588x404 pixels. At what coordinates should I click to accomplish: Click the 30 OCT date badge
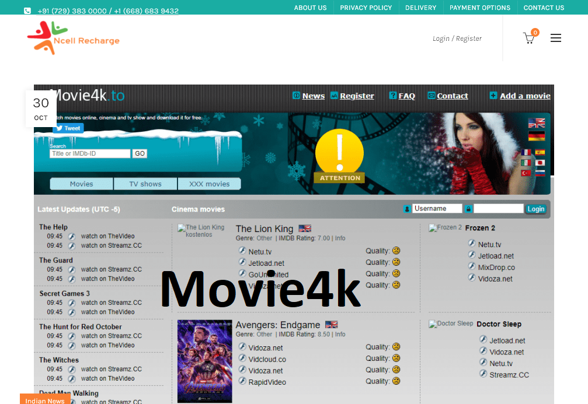pyautogui.click(x=41, y=108)
